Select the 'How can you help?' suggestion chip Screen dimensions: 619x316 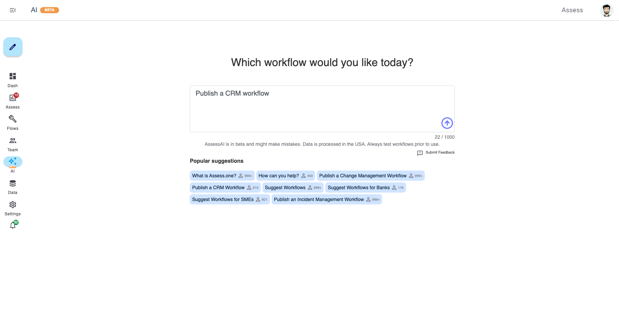(286, 176)
